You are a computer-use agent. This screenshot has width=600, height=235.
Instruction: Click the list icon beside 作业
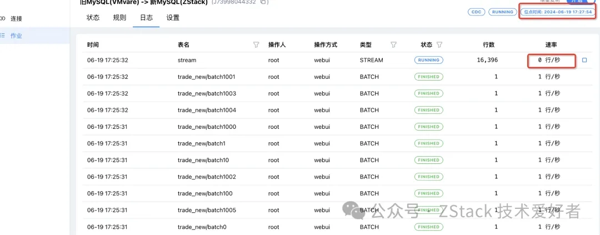pyautogui.click(x=2, y=36)
